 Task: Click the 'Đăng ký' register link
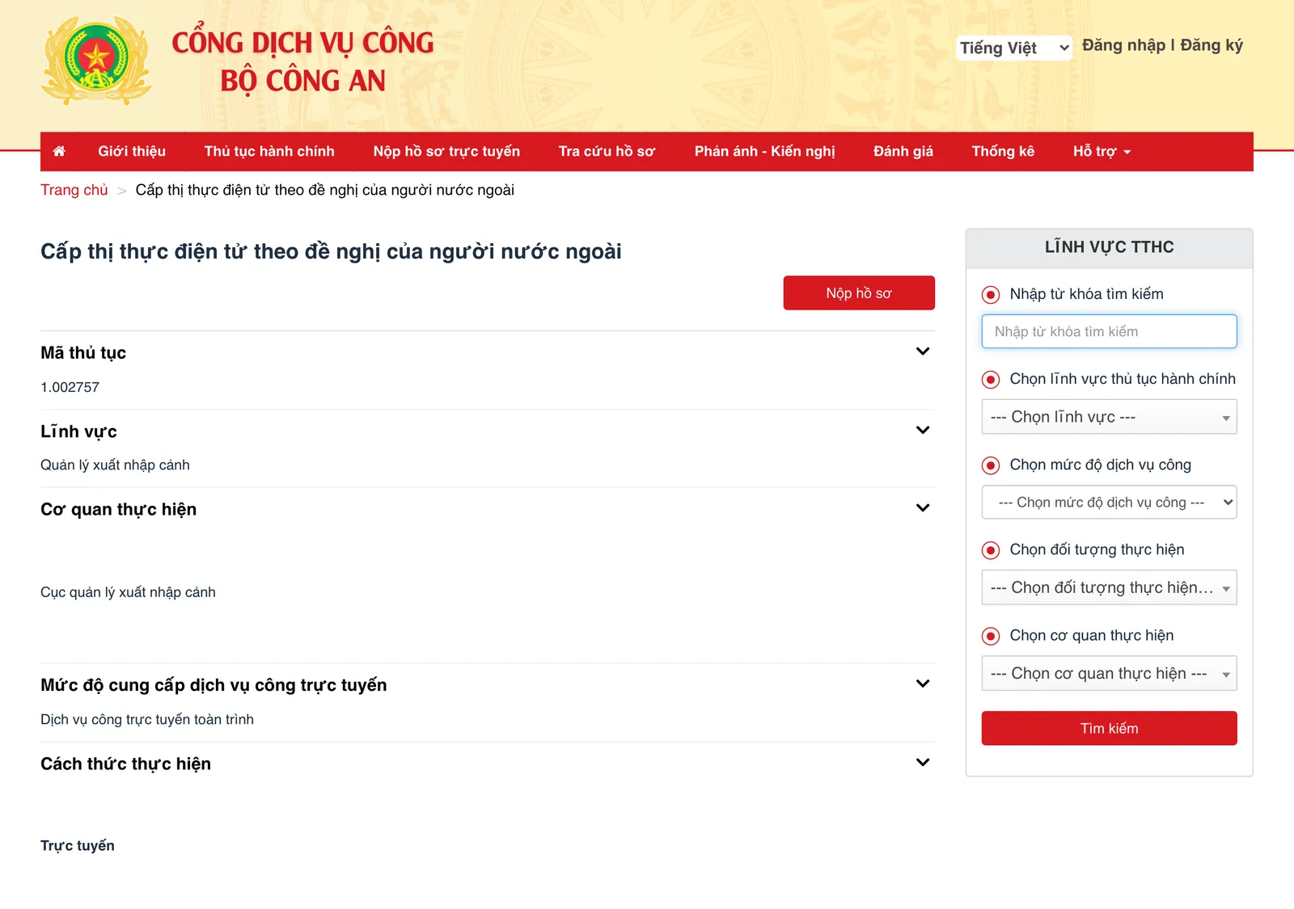1212,45
